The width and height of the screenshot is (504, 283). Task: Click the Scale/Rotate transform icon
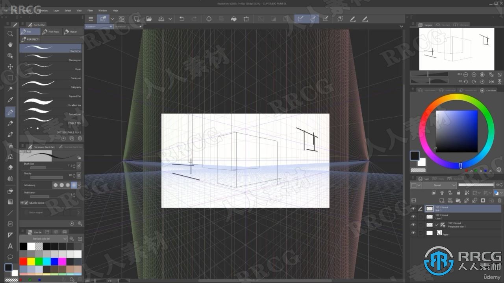[246, 18]
